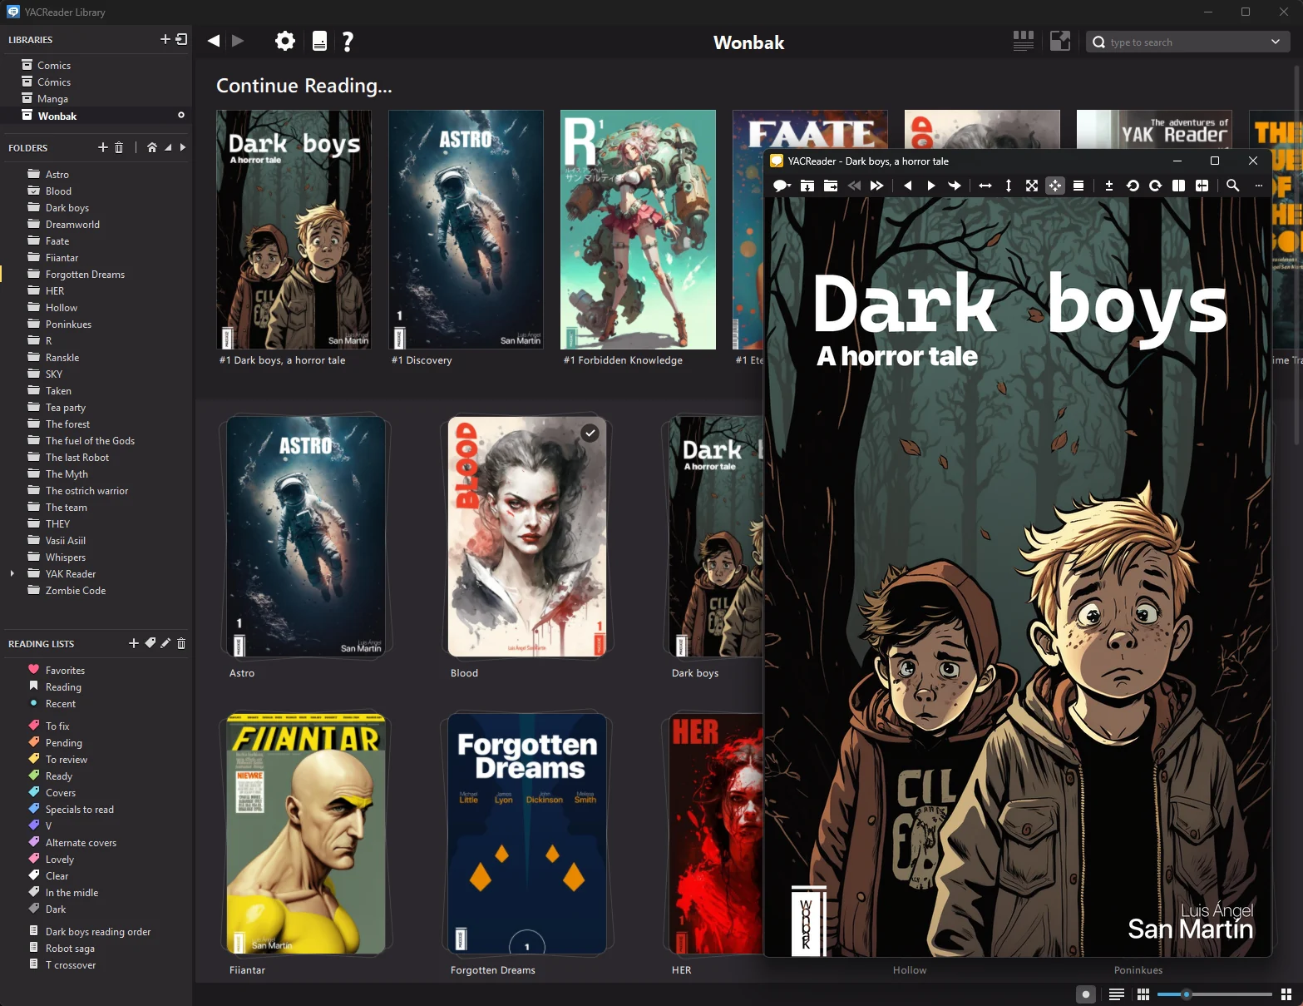Rename the selected reading list with the pencil icon
The width and height of the screenshot is (1303, 1006).
pyautogui.click(x=165, y=643)
